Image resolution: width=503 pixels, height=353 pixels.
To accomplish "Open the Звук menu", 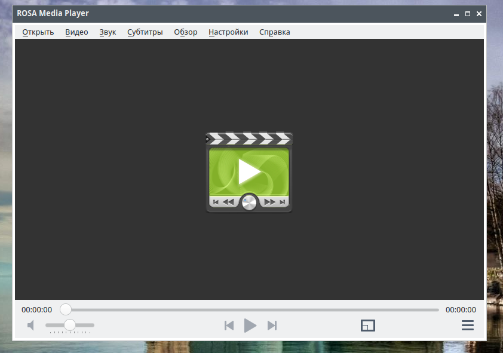I will [x=108, y=32].
